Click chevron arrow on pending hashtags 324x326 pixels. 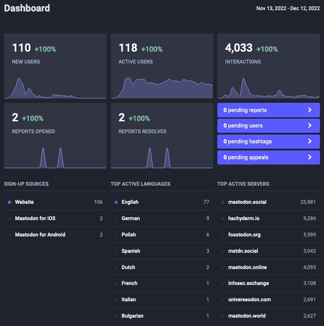[x=309, y=141]
